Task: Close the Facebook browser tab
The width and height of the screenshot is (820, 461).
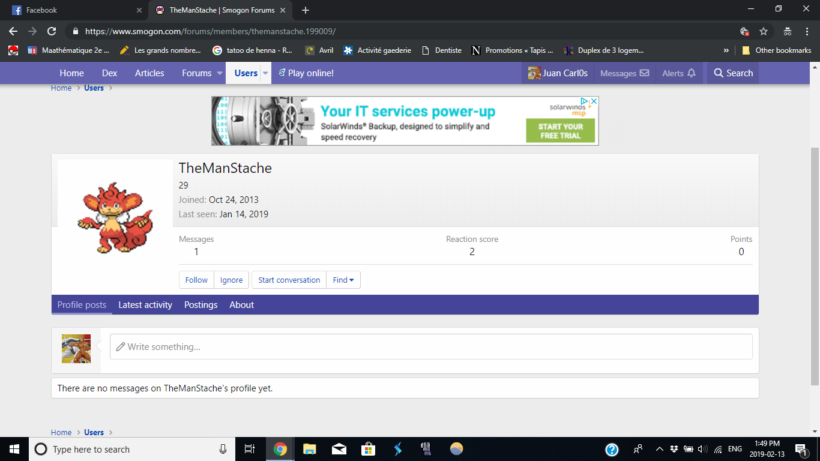Action: tap(139, 10)
